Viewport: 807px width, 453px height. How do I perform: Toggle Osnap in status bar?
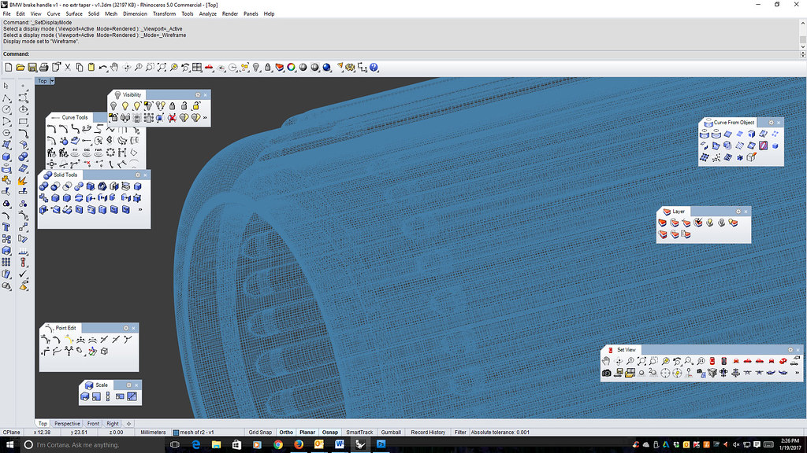pos(330,432)
